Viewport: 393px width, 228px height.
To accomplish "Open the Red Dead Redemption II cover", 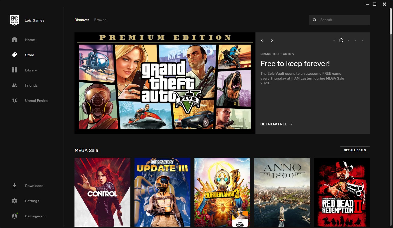I will [342, 192].
